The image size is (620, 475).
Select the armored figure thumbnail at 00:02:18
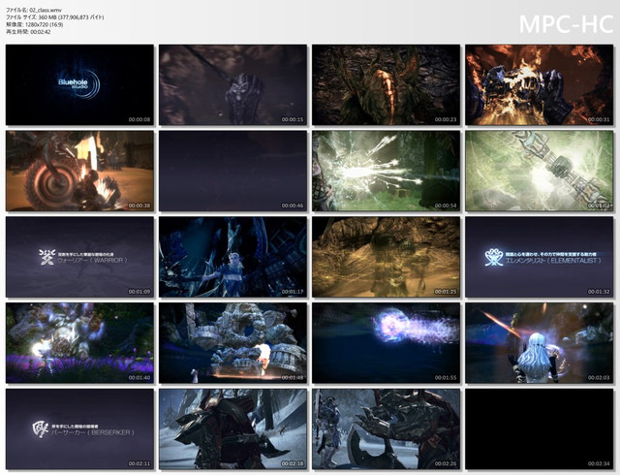(232, 429)
